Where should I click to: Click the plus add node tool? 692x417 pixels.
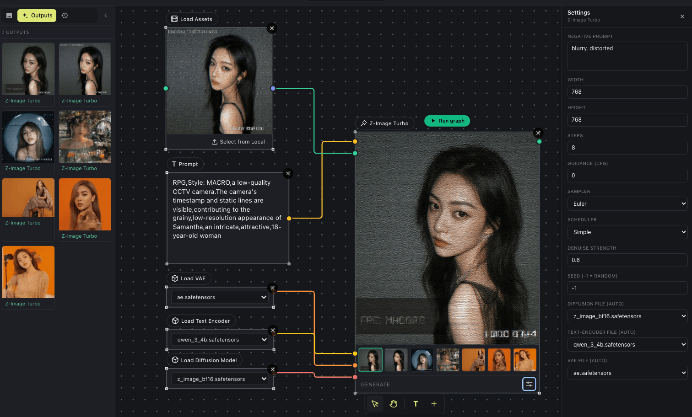434,404
